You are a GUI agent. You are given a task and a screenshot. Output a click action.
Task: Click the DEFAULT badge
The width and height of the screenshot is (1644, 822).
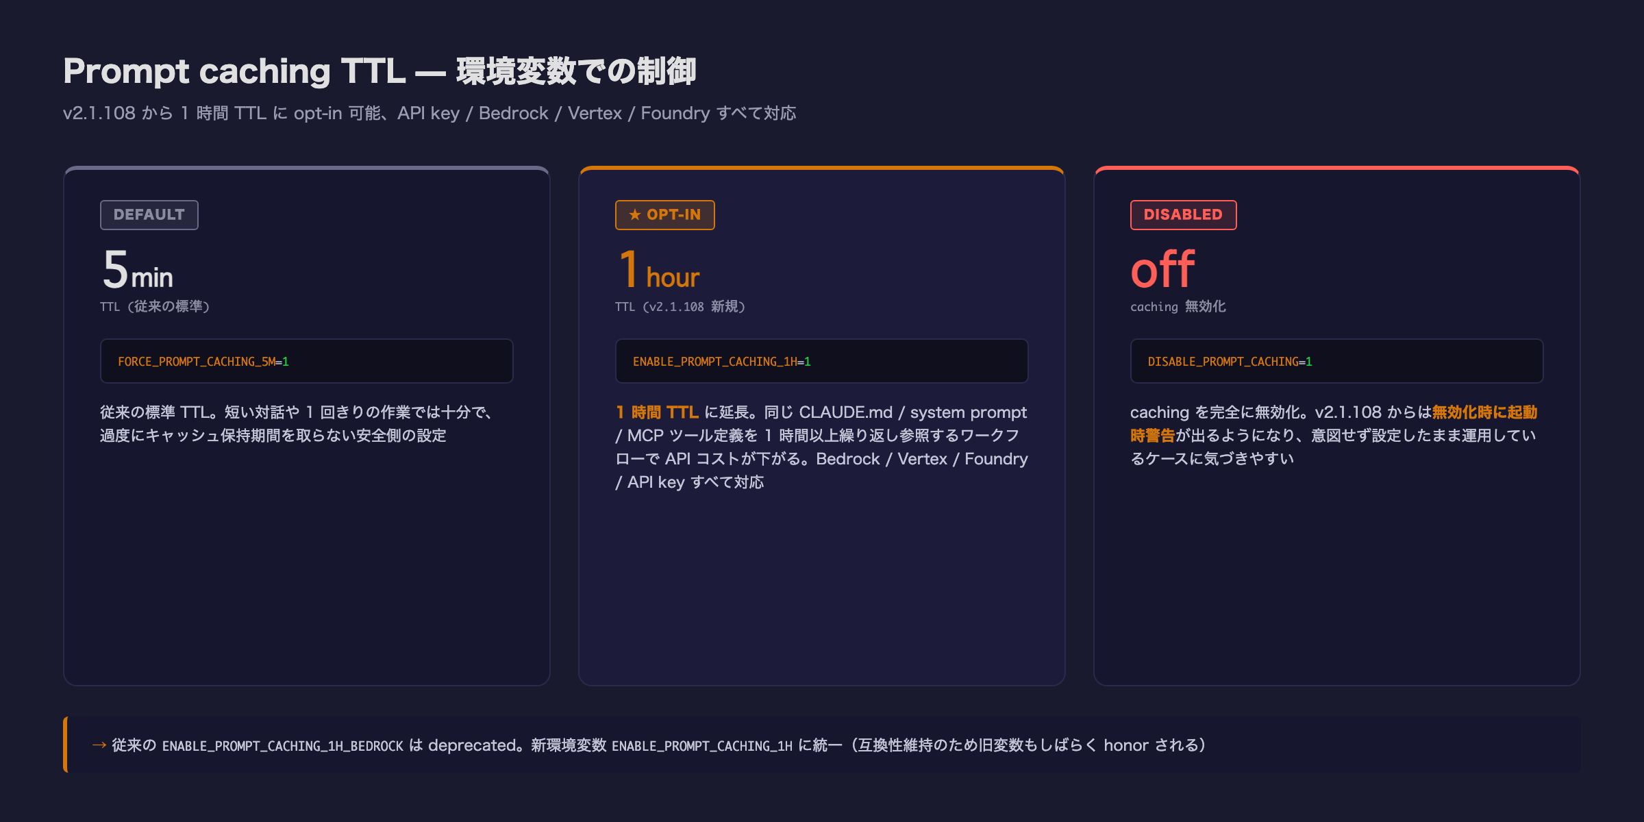pos(149,215)
